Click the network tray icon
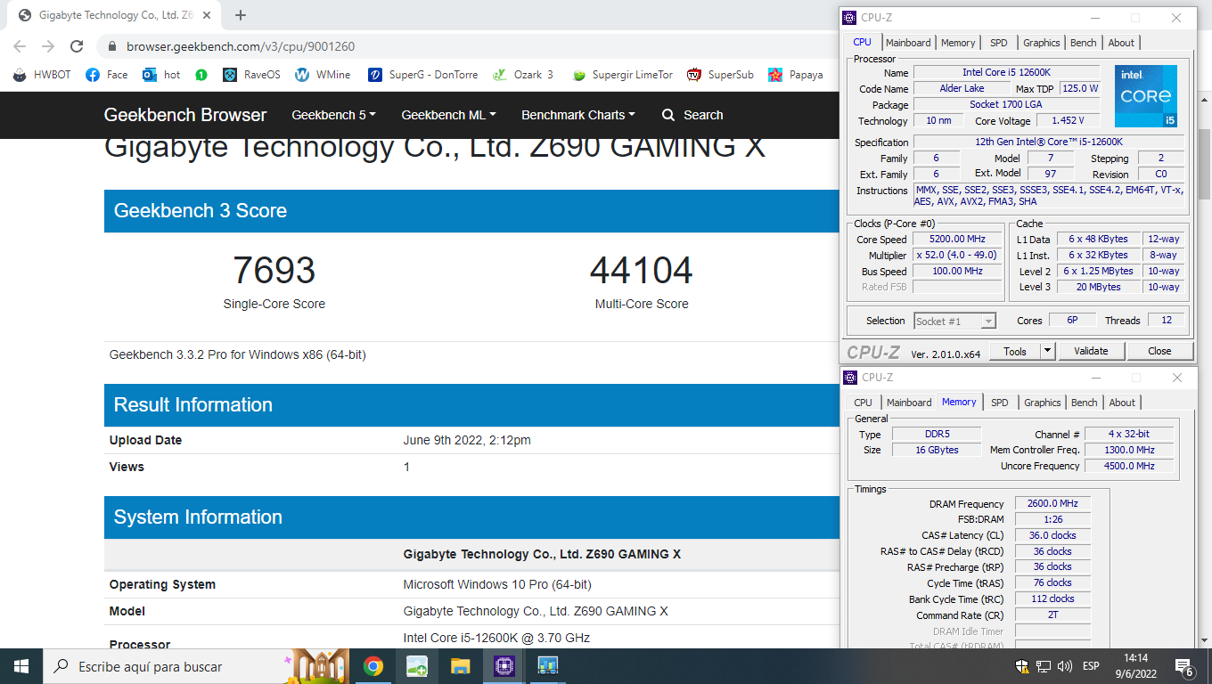This screenshot has height=684, width=1212. click(1044, 666)
